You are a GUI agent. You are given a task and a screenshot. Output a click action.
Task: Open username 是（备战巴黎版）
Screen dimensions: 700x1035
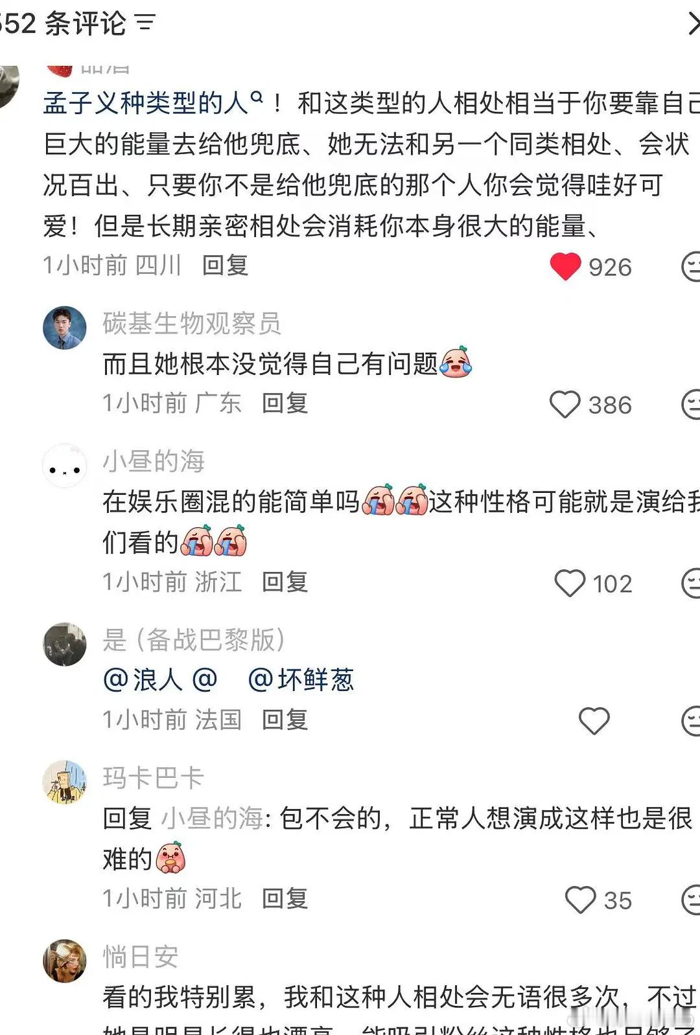(194, 640)
